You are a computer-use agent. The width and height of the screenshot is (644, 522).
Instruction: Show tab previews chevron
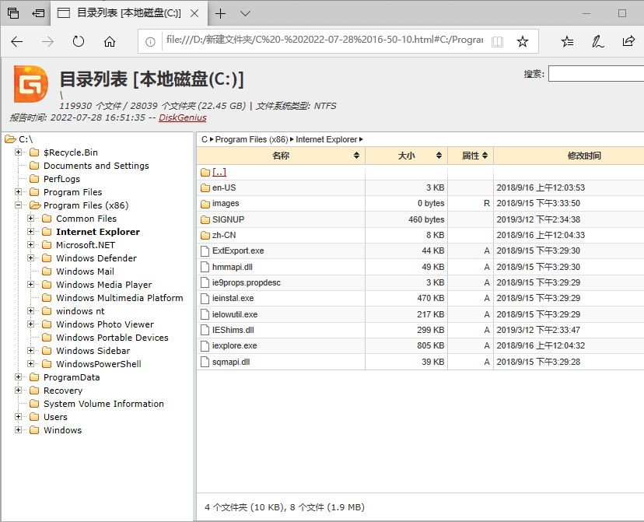[245, 13]
